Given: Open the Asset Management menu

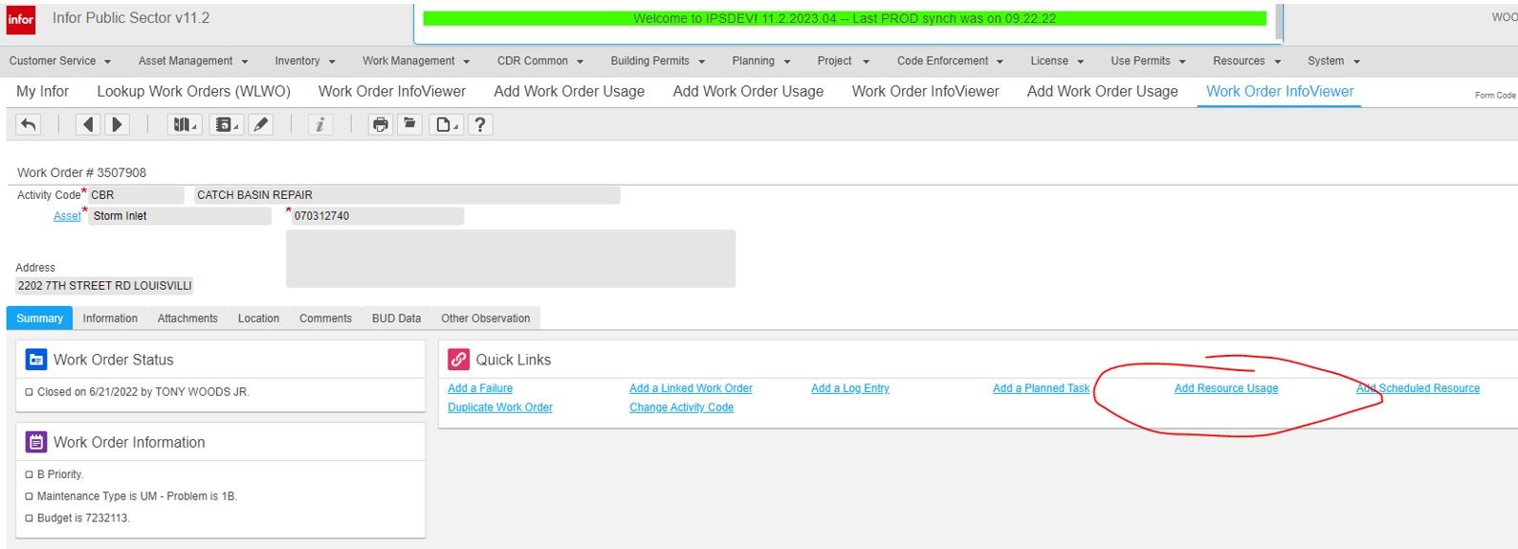Looking at the screenshot, I should pyautogui.click(x=192, y=61).
